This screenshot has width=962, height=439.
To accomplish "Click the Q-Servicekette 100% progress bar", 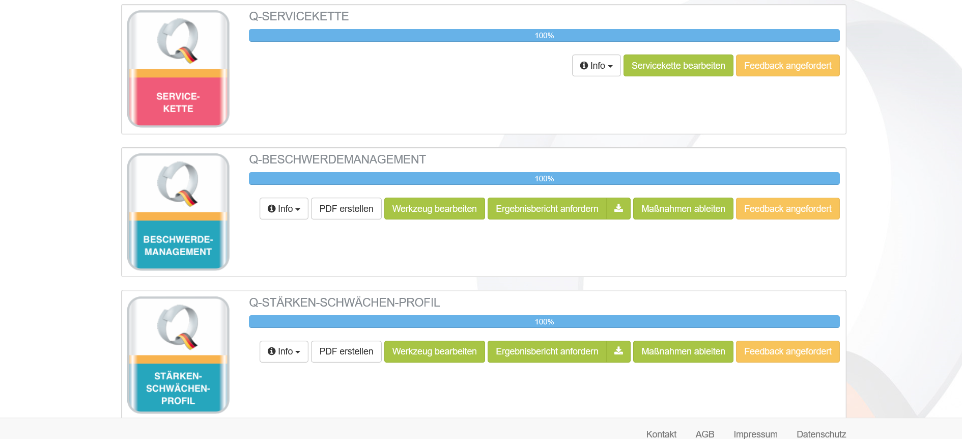I will [x=544, y=36].
